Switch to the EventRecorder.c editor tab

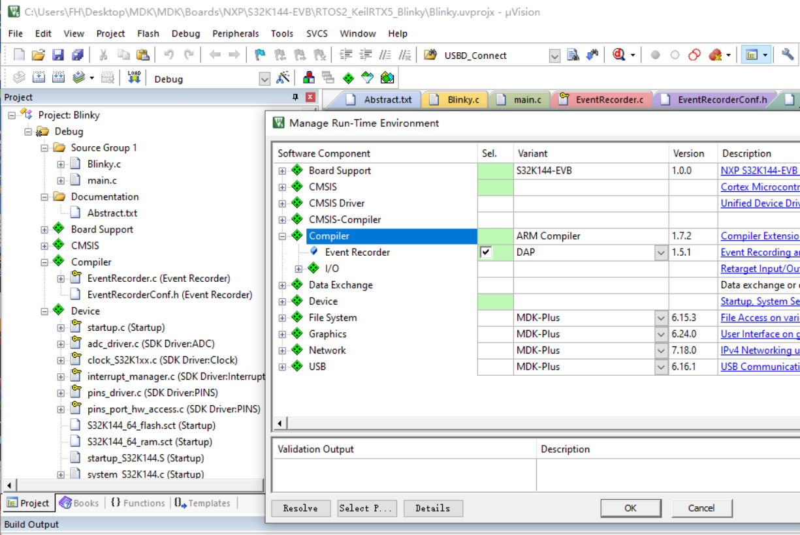coord(609,100)
